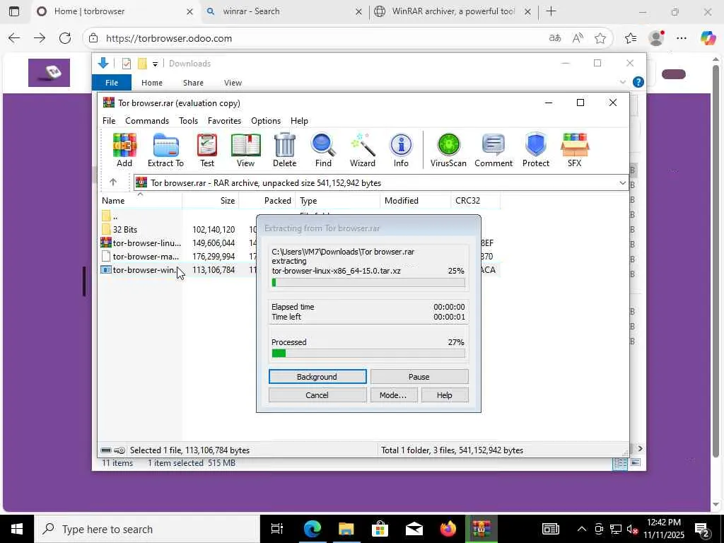The height and width of the screenshot is (543, 724).
Task: Click the Task View taskbar icon
Action: coord(277,529)
